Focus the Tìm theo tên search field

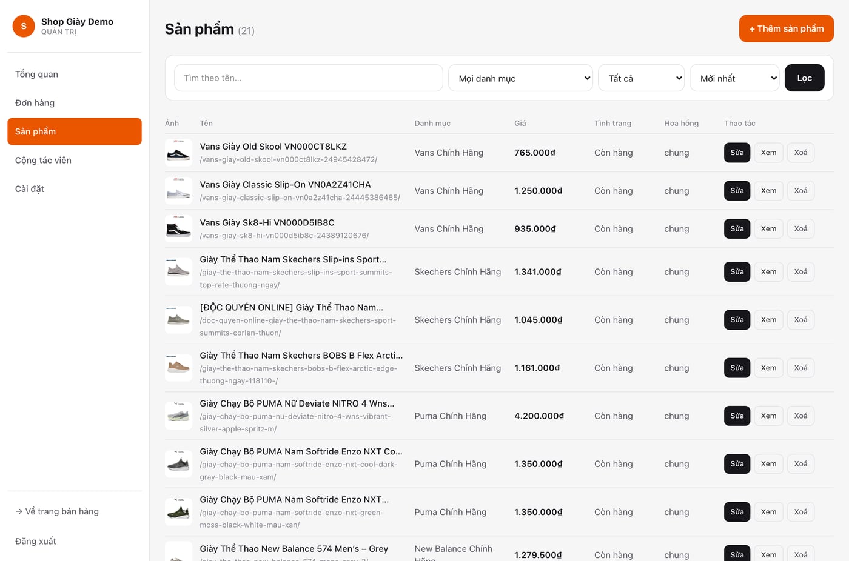[309, 78]
